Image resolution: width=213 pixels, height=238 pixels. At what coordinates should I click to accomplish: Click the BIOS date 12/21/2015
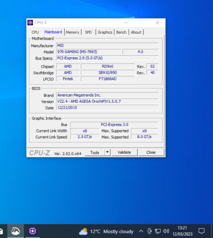point(107,108)
